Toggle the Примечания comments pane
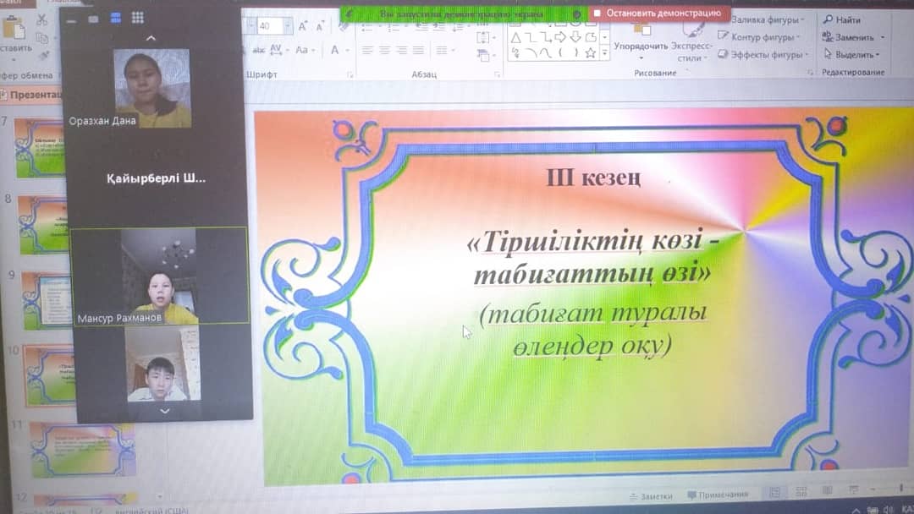The width and height of the screenshot is (914, 514). coord(718,495)
